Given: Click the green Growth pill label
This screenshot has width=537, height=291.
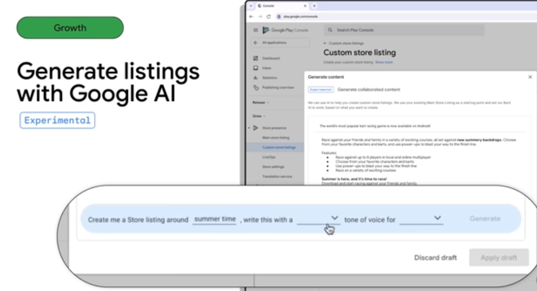Looking at the screenshot, I should pos(70,28).
